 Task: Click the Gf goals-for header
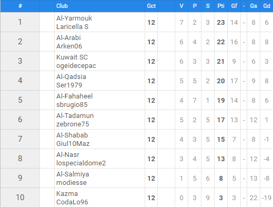(234, 6)
